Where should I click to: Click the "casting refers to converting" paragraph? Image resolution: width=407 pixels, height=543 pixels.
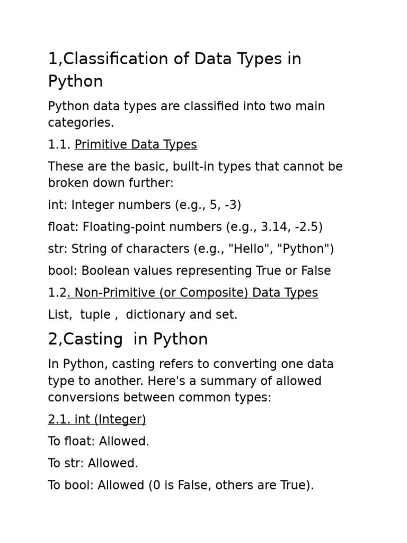coord(191,381)
